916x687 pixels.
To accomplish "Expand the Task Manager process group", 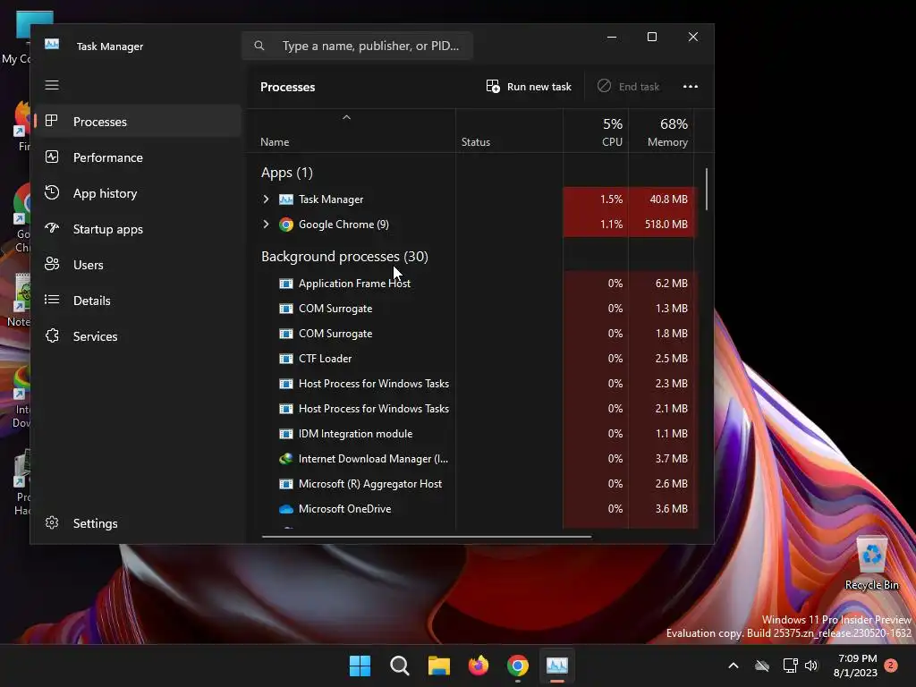I will tap(266, 199).
